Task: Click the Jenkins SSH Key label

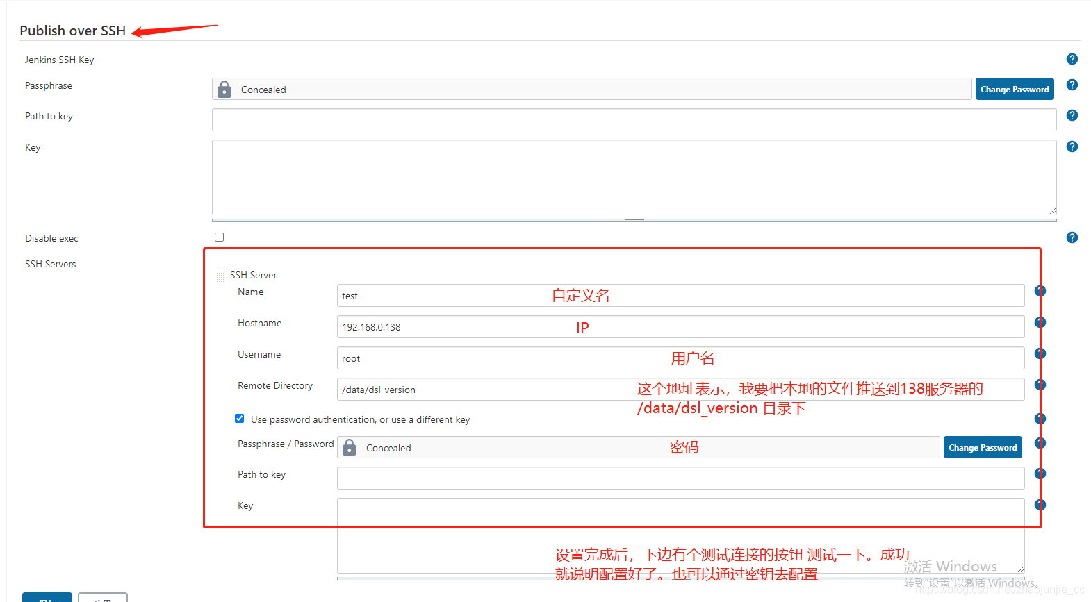Action: click(x=60, y=60)
